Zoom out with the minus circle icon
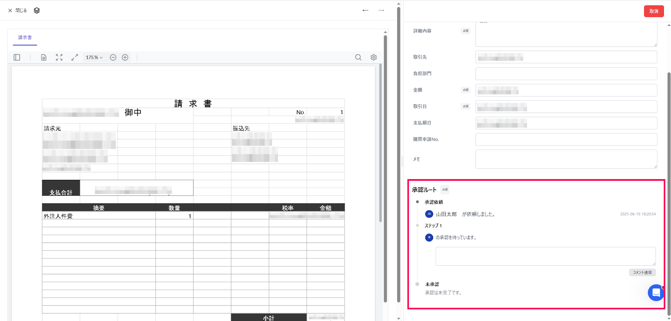 (113, 57)
